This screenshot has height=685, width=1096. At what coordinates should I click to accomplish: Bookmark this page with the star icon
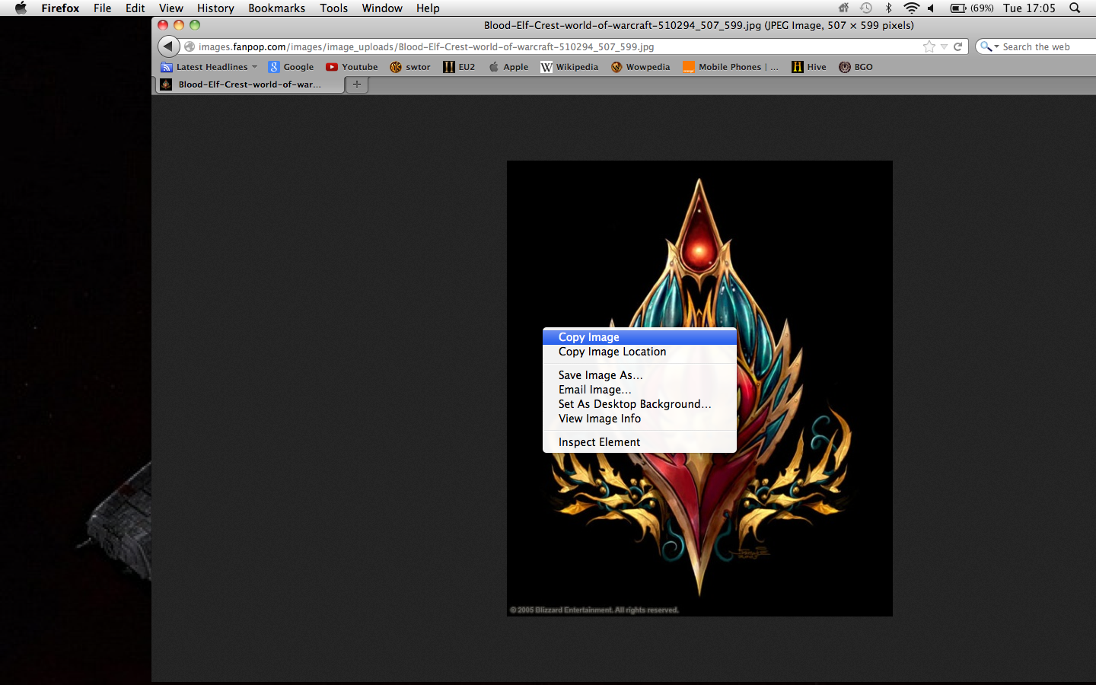coord(929,46)
